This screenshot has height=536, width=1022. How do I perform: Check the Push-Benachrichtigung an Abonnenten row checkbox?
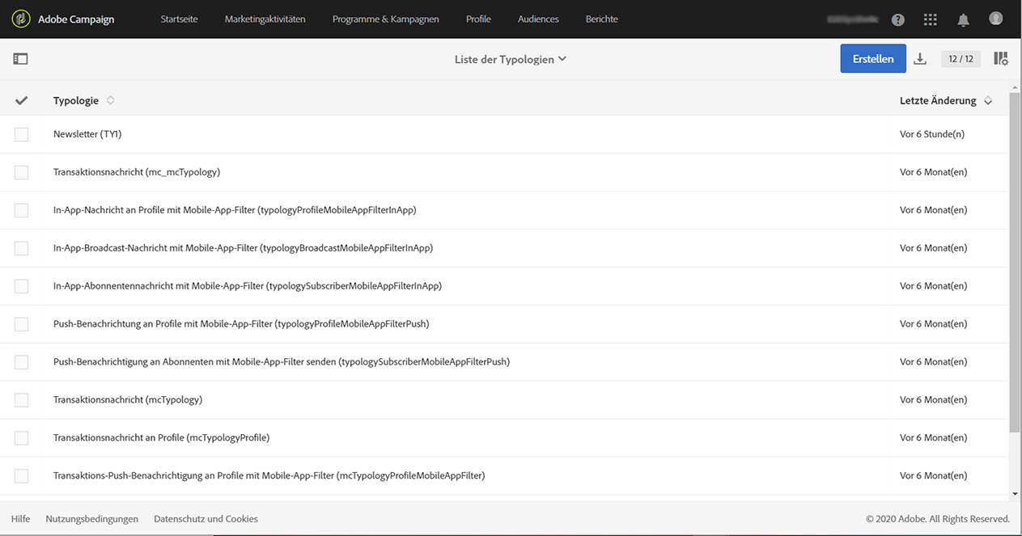(x=21, y=362)
